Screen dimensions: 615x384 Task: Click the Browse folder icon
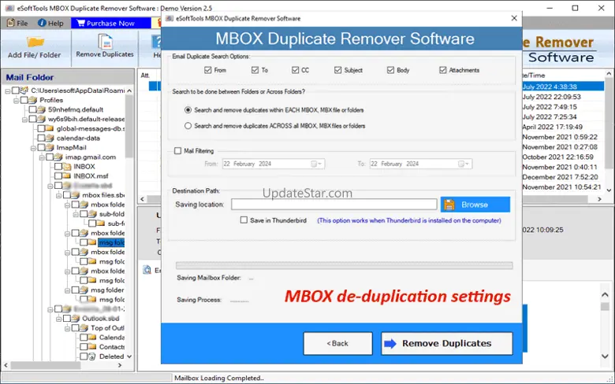point(449,205)
